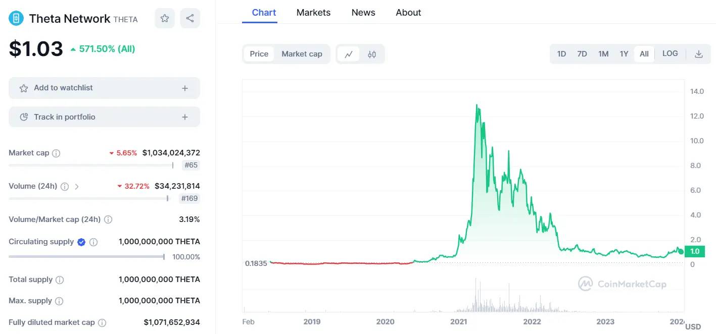Open Fully diluted market cap info icon
Viewport: 716px width, 334px height.
pyautogui.click(x=102, y=322)
